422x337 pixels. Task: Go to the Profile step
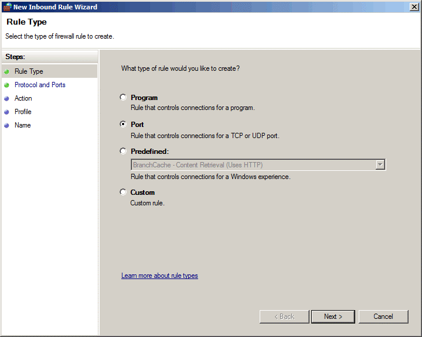[23, 112]
